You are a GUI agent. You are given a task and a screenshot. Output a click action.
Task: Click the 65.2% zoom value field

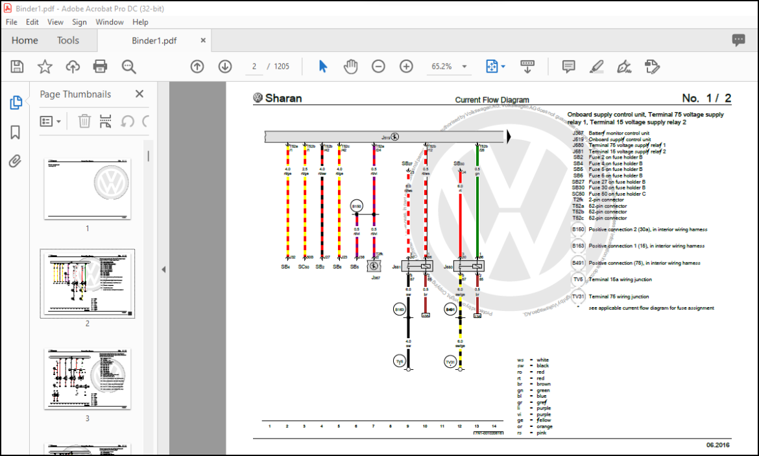[442, 67]
